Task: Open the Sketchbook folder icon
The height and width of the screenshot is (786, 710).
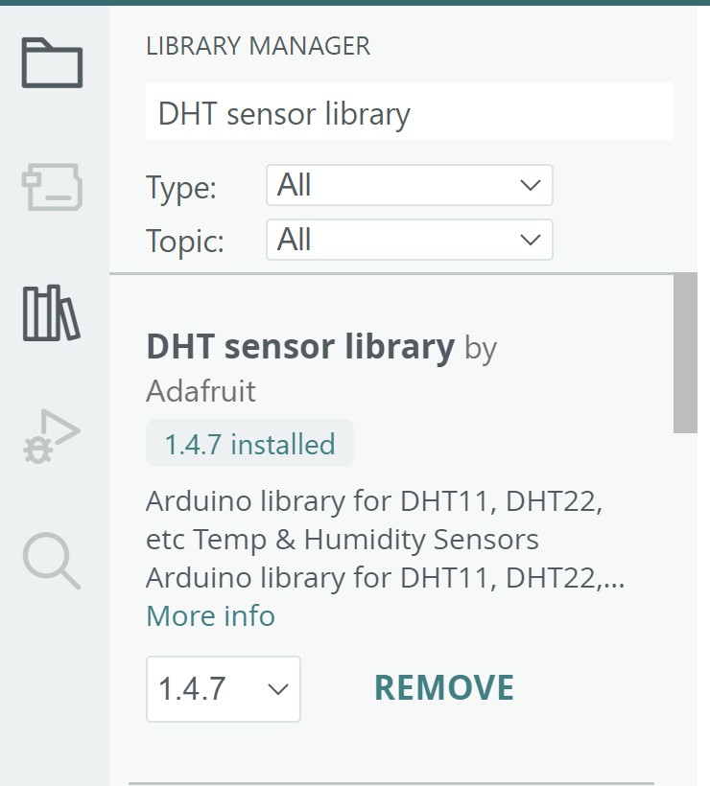Action: click(x=53, y=63)
